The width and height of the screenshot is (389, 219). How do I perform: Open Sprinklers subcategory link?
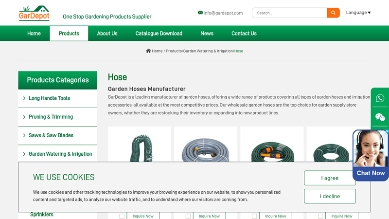pos(42,215)
